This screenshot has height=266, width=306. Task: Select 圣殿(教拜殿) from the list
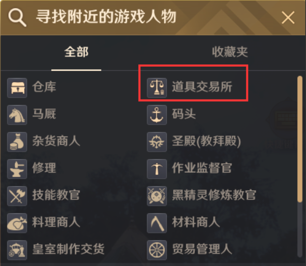point(206,142)
